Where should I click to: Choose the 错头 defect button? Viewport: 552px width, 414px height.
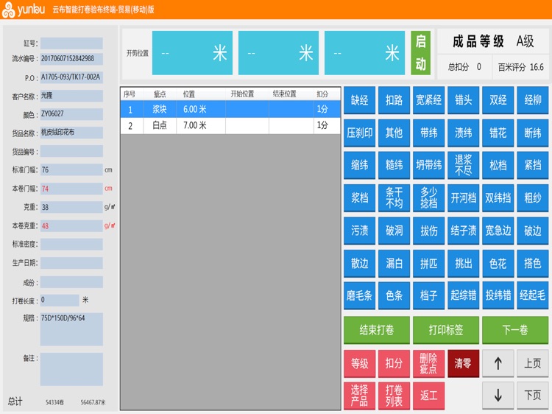[463, 100]
